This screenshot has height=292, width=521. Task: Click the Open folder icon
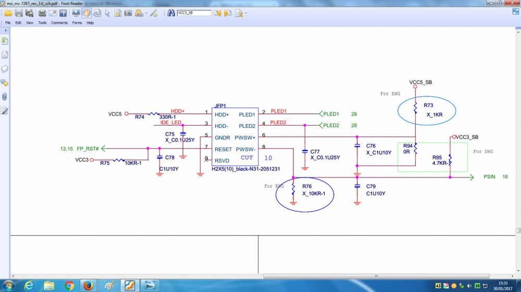8,12
